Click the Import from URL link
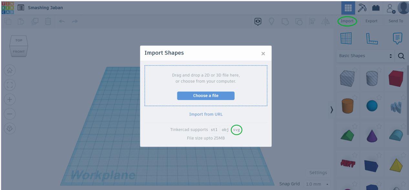This screenshot has height=190, width=409. 206,114
